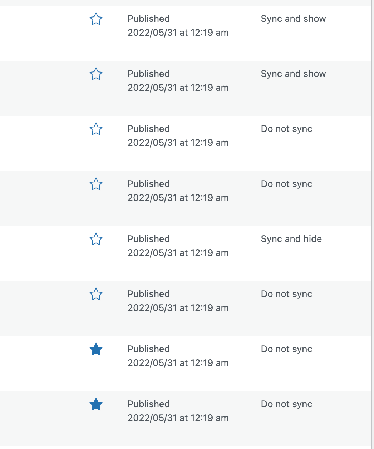Toggle the star in the second Sync and show row
Image resolution: width=374 pixels, height=449 pixels.
(x=96, y=74)
